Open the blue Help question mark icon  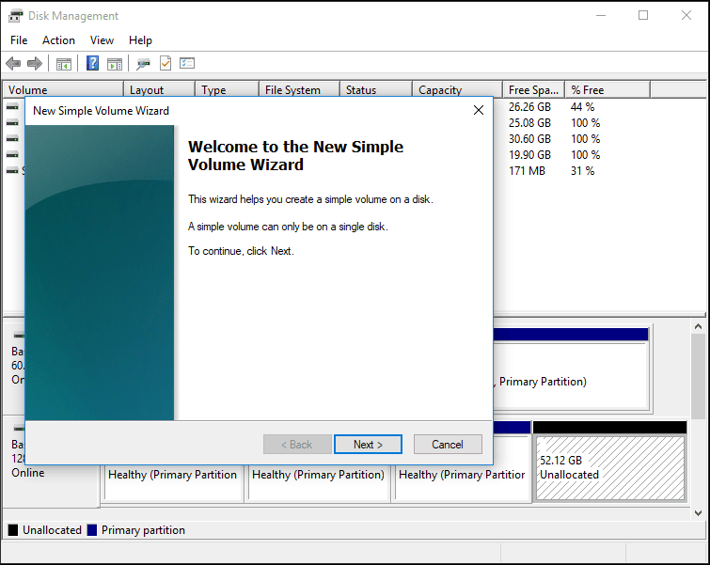(x=92, y=63)
